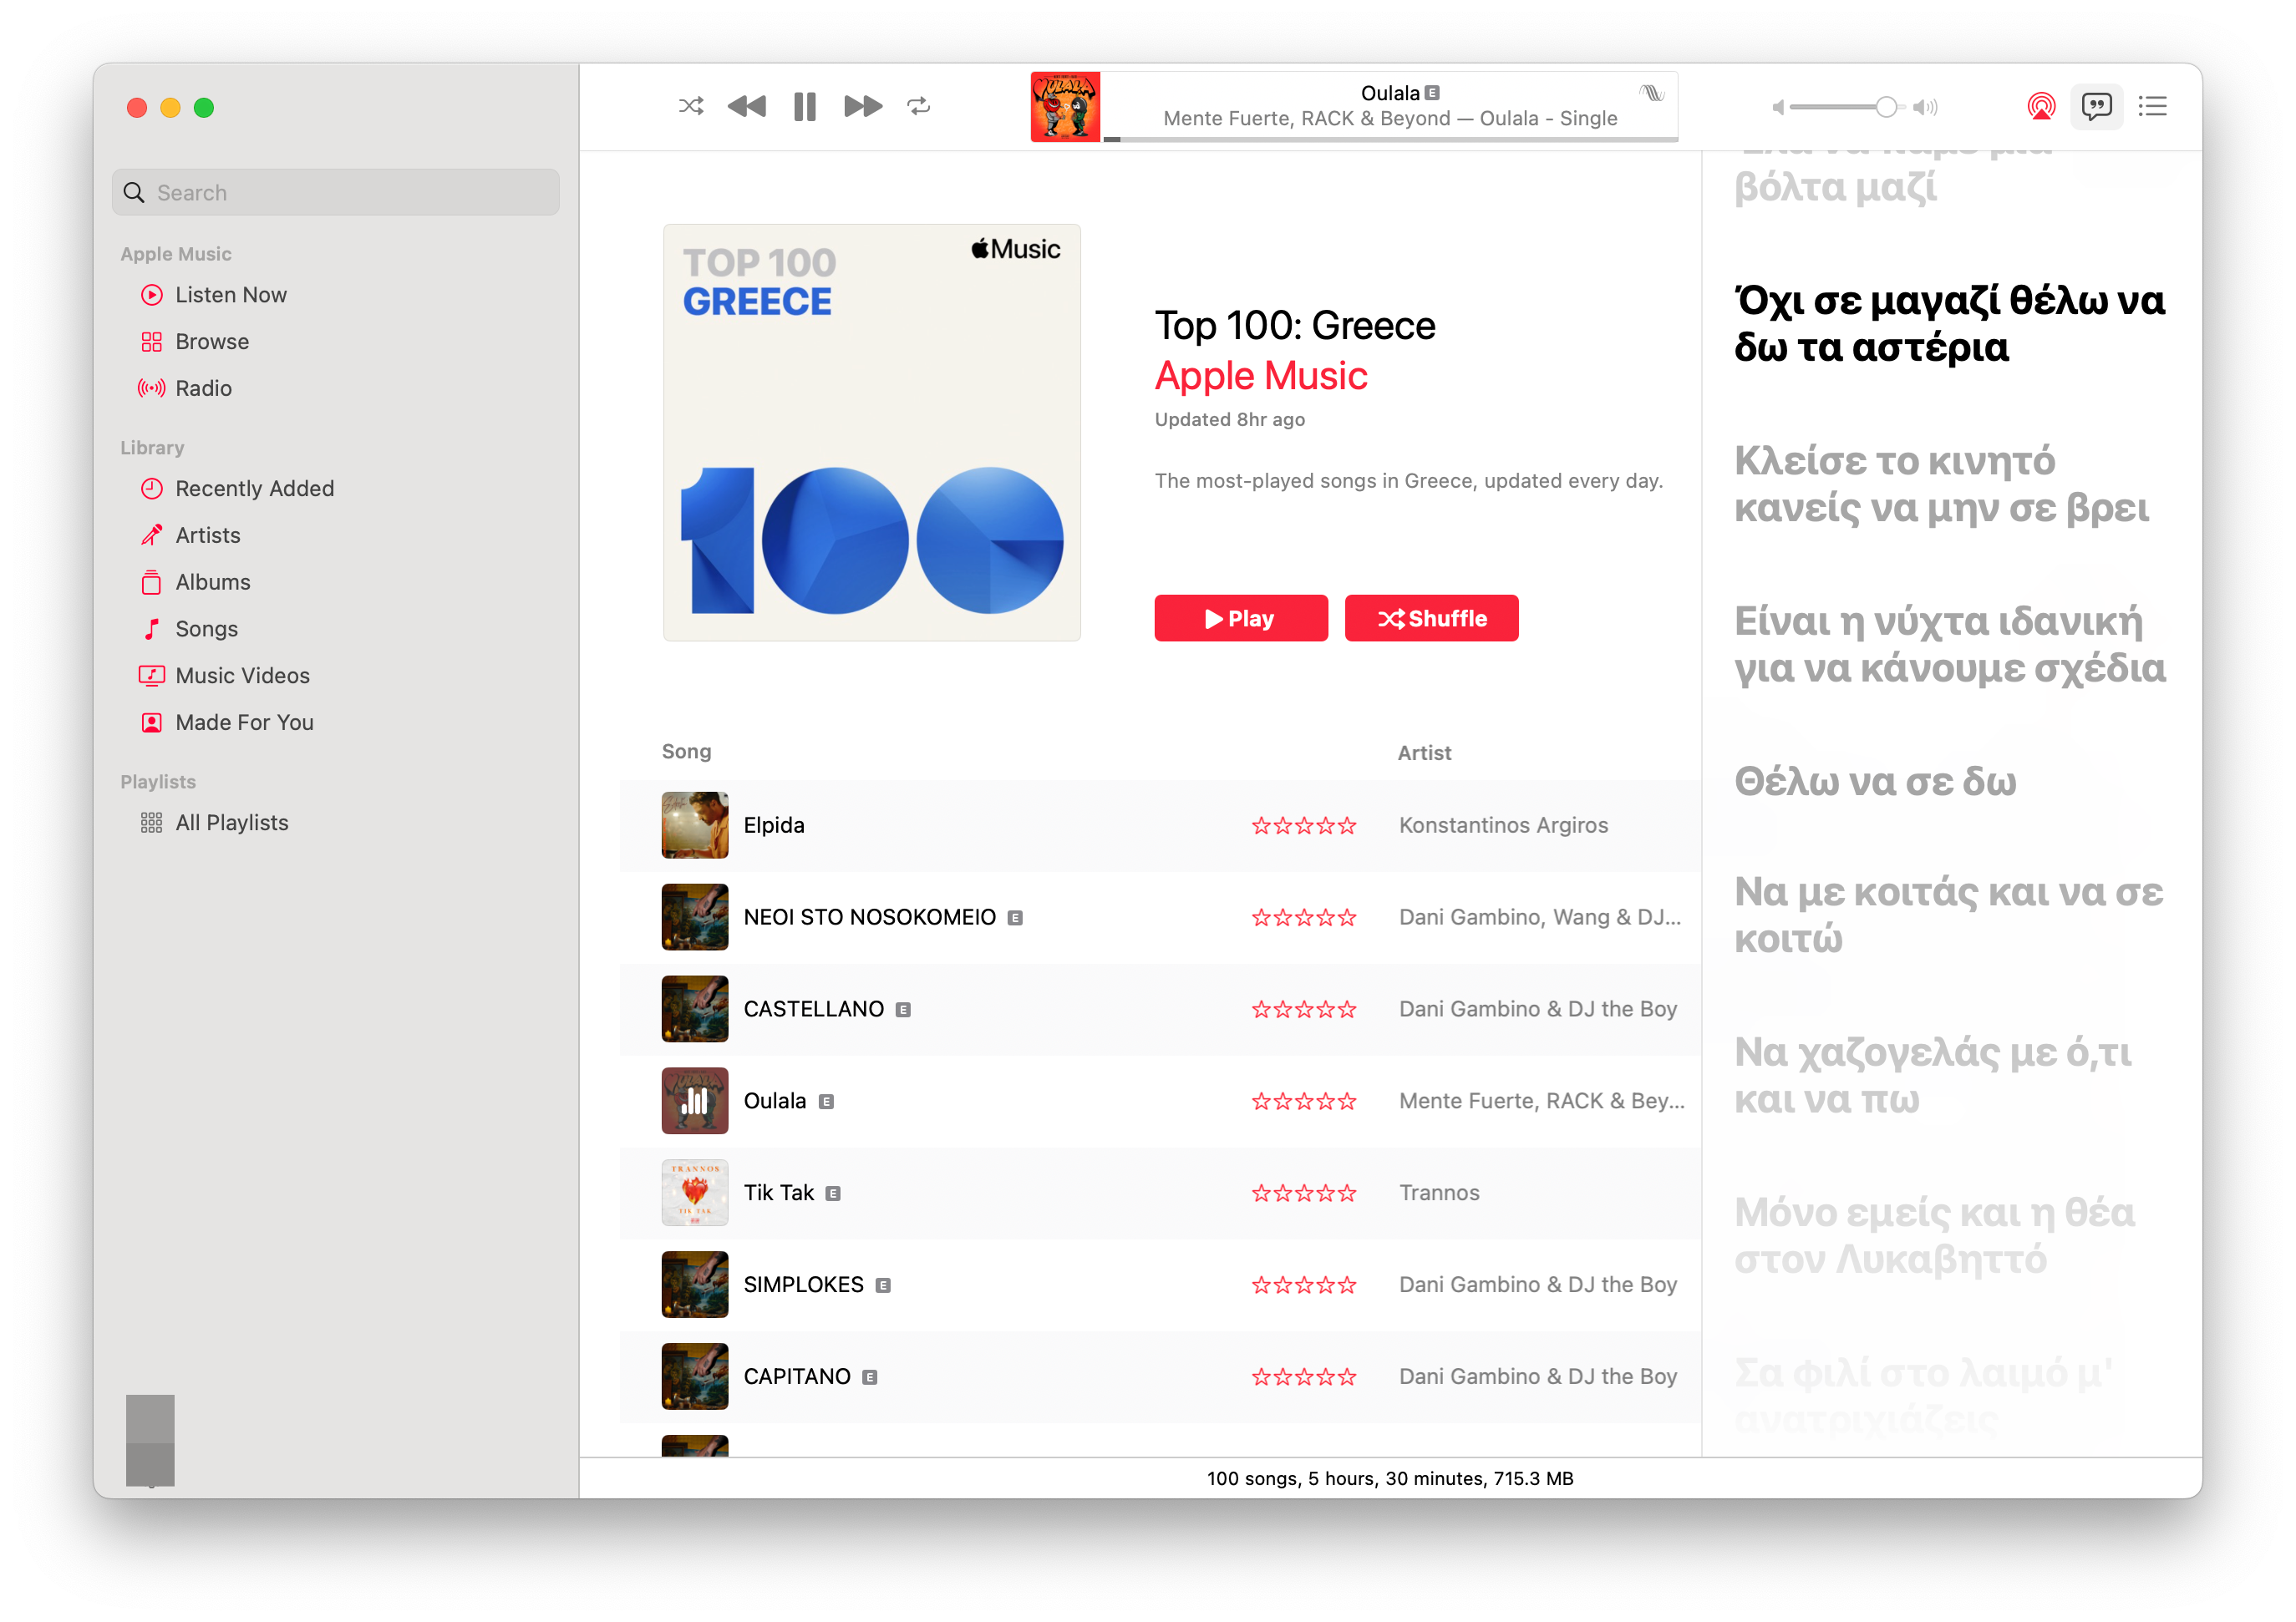Open the AirPlay output icon
The width and height of the screenshot is (2296, 1622).
(x=2041, y=106)
